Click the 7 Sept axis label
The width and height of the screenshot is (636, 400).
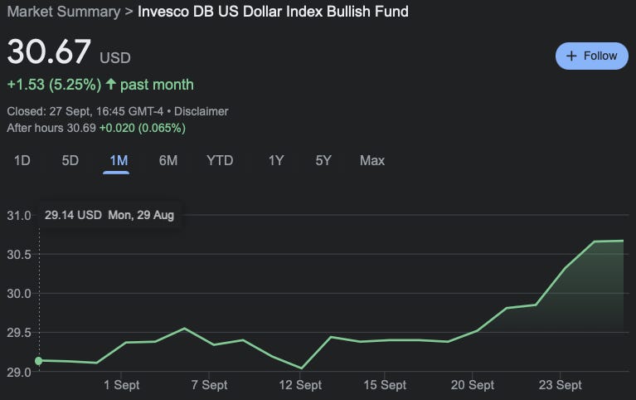(209, 384)
